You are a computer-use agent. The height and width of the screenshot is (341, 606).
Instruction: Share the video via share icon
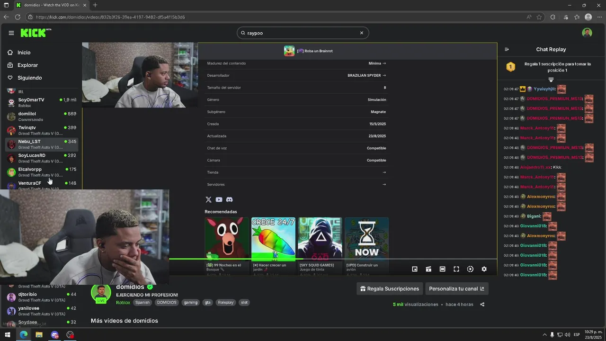482,305
